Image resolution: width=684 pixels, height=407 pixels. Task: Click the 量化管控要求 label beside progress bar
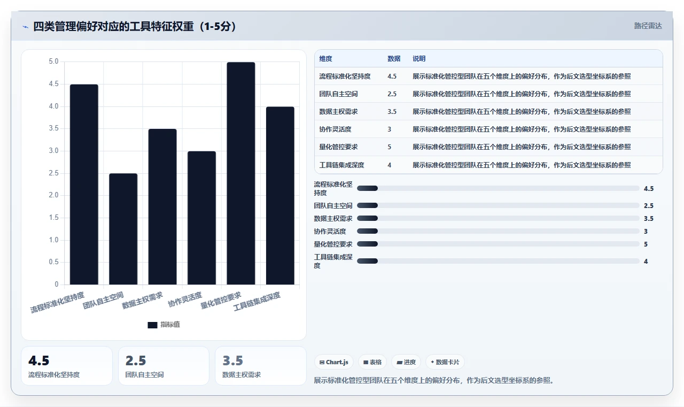click(333, 244)
